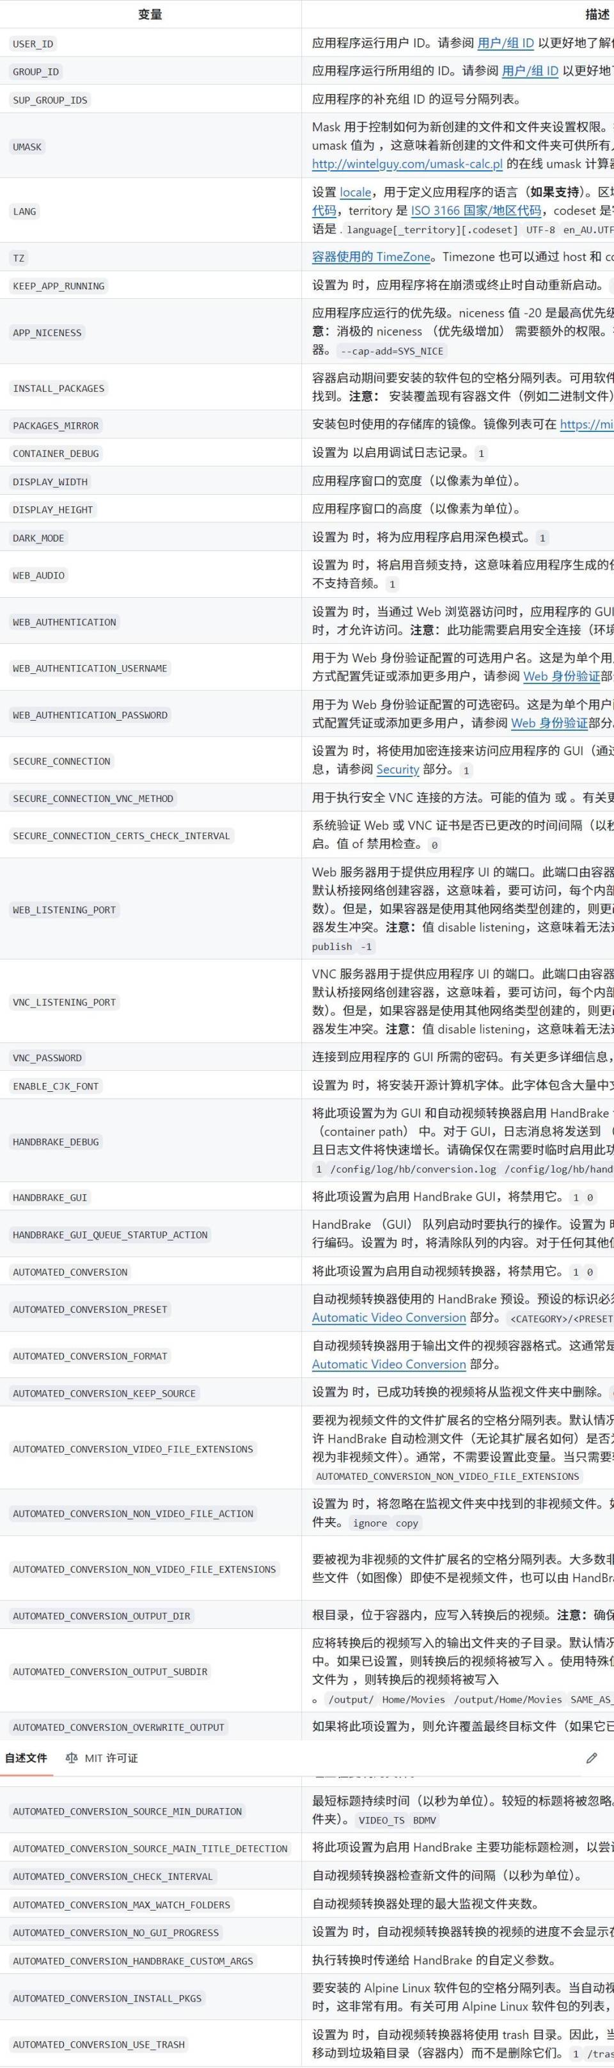This screenshot has width=614, height=2068.
Task: Open the mirror list https link in PACKAGES_MIRROR row
Action: point(586,425)
